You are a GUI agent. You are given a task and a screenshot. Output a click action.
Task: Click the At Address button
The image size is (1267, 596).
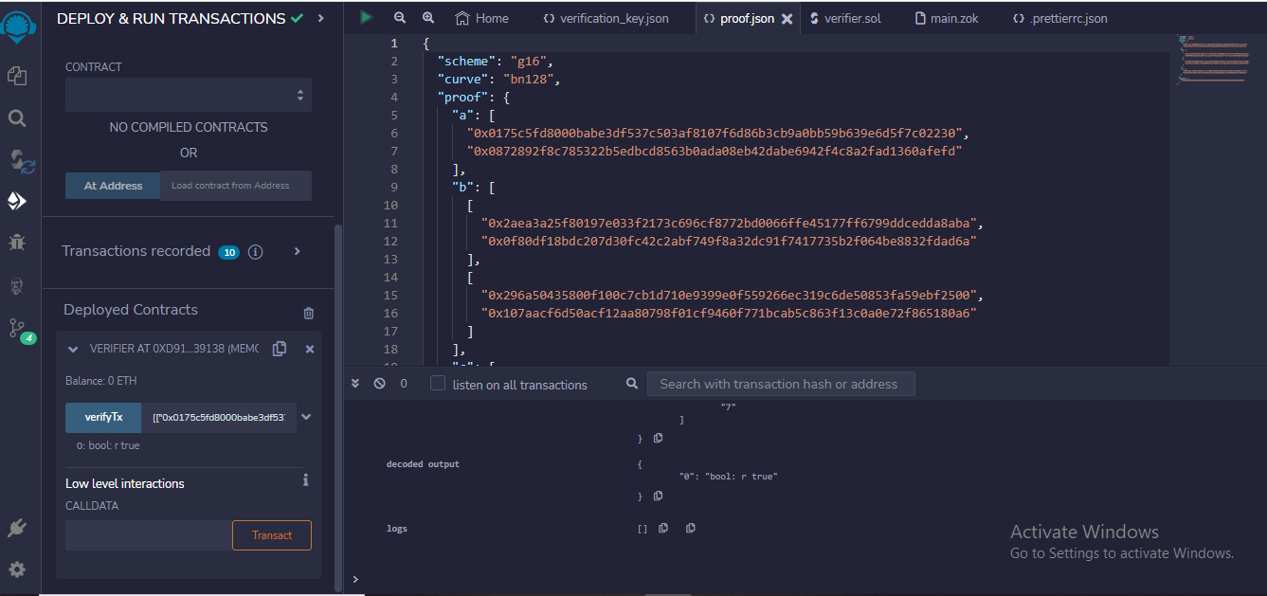click(x=112, y=186)
